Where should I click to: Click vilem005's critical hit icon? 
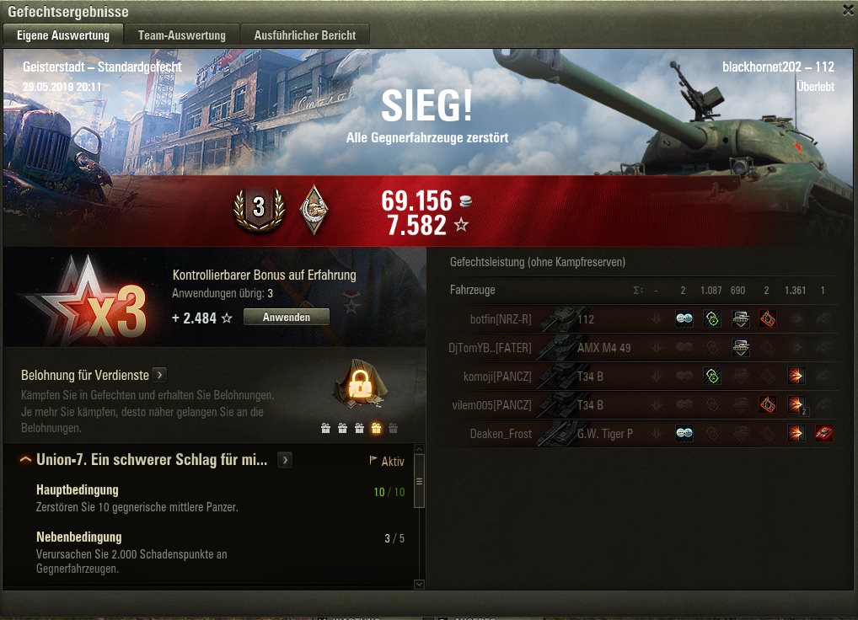coord(767,404)
